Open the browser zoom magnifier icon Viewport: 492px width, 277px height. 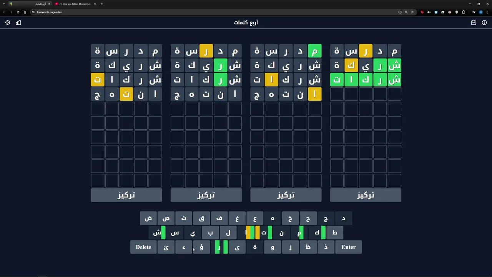[406, 12]
